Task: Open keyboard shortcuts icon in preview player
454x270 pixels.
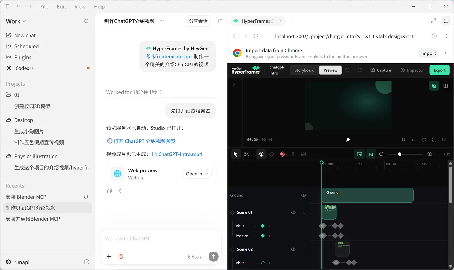Action: 444,140
